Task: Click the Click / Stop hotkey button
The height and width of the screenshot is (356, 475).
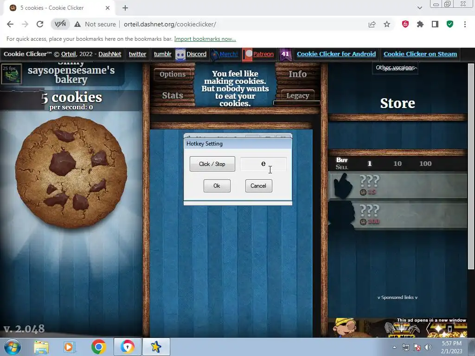Action: coord(212,164)
